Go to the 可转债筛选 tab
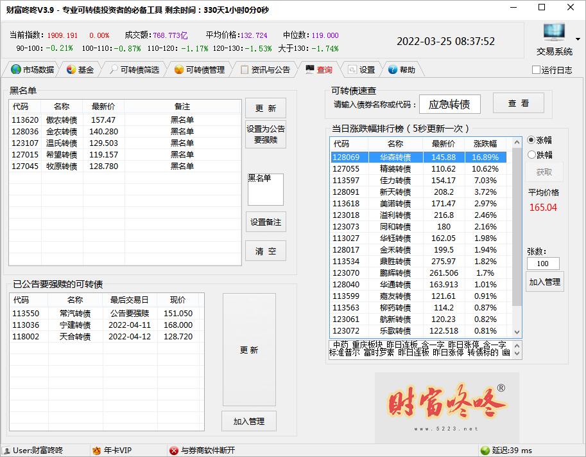This screenshot has height=457, width=586. (135, 69)
